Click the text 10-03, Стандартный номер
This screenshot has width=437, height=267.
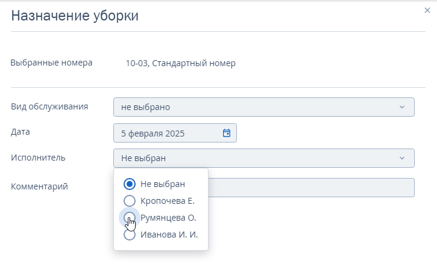coord(181,63)
